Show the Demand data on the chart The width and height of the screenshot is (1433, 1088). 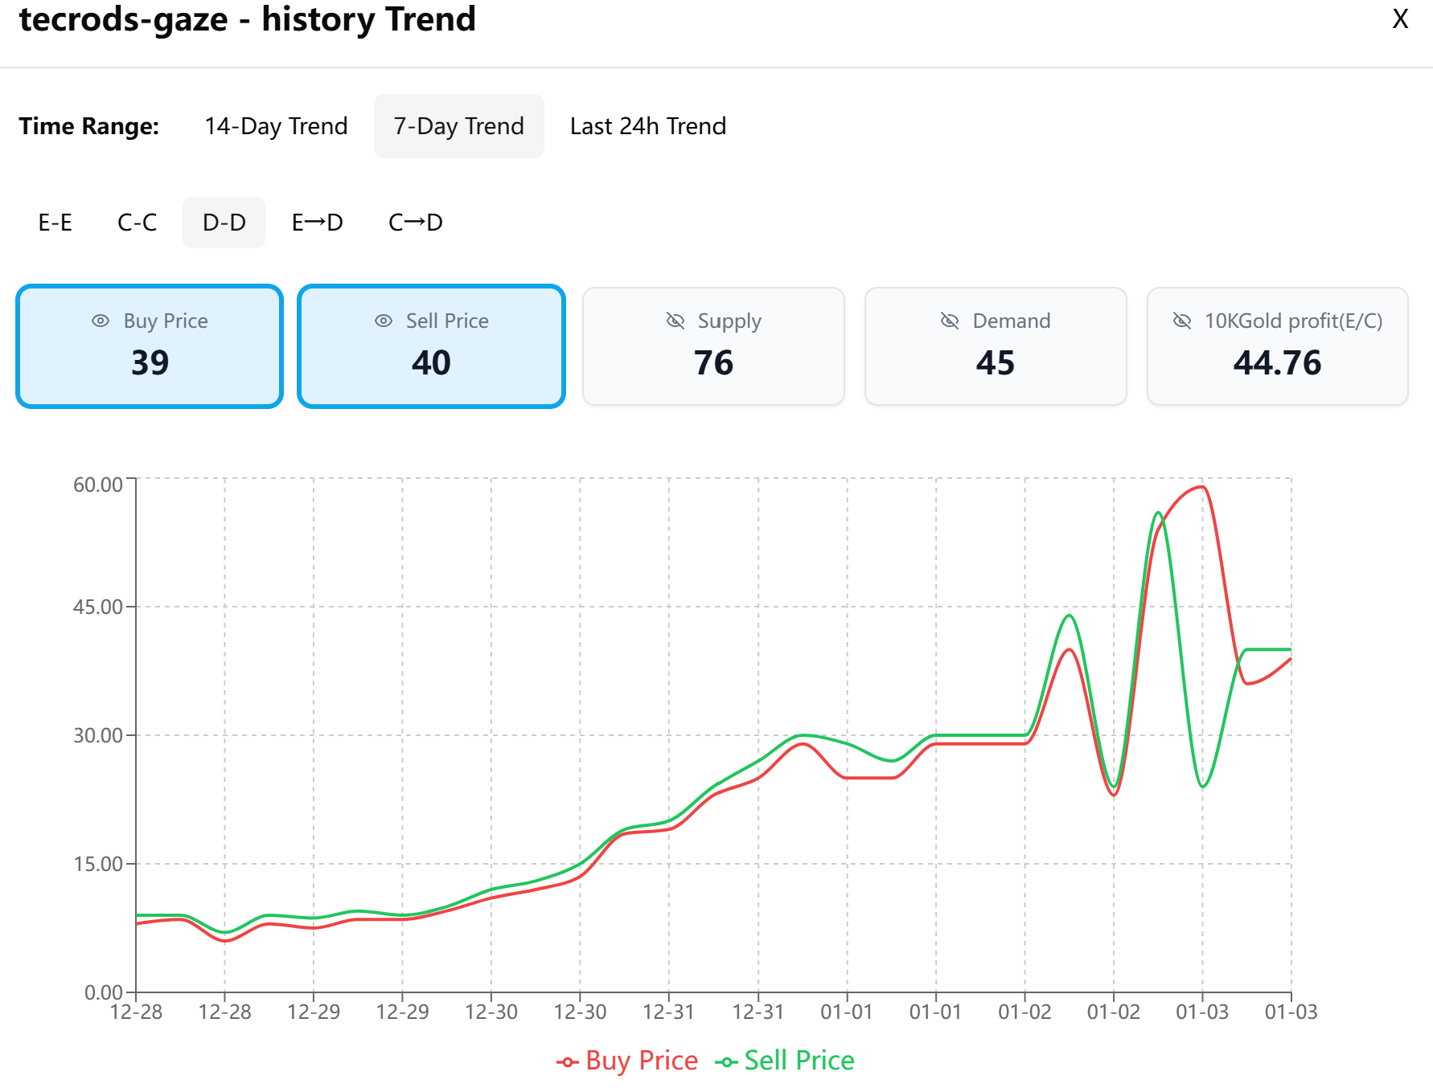pyautogui.click(x=996, y=346)
